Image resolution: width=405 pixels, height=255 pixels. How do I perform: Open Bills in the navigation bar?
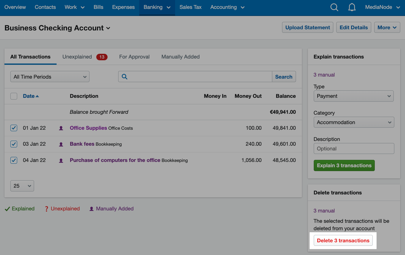98,7
